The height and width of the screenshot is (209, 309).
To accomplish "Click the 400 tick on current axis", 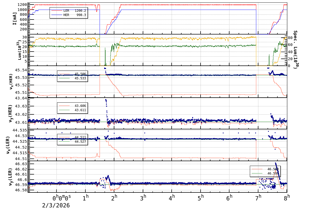I will point(24,24).
